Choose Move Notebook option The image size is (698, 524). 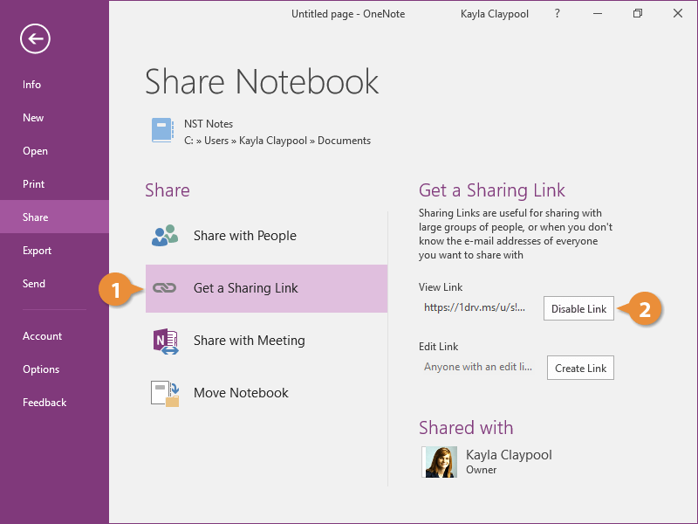click(x=266, y=394)
